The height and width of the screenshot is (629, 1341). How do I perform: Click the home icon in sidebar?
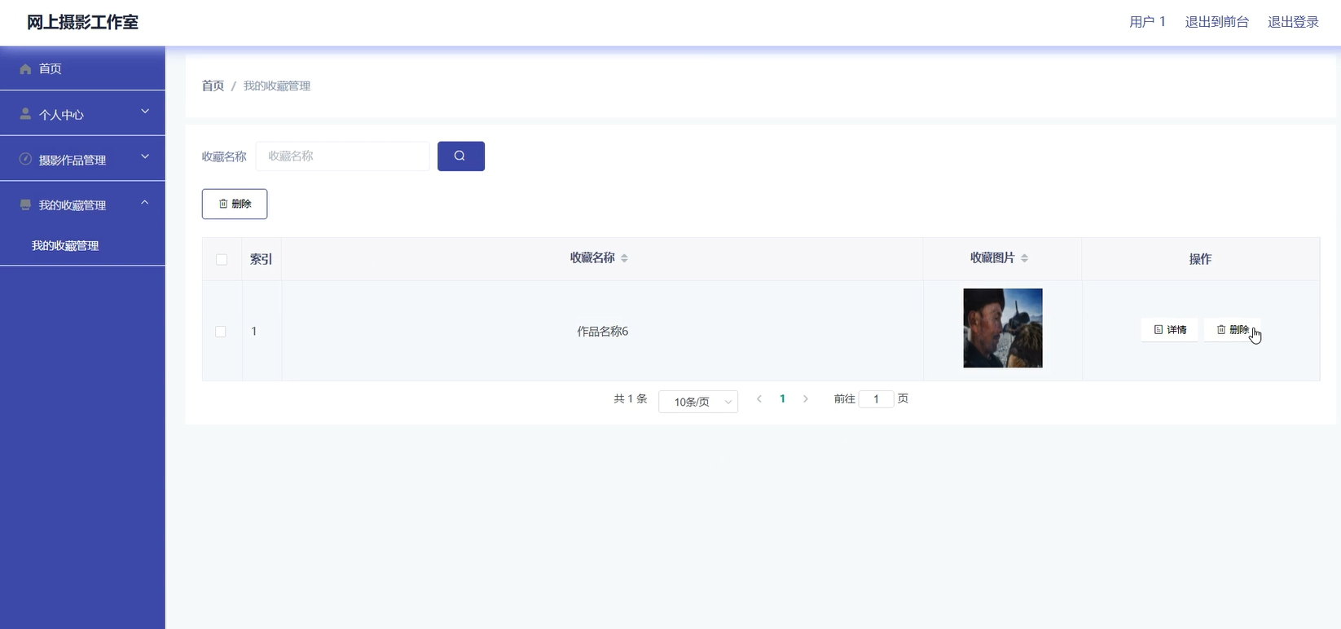tap(25, 69)
